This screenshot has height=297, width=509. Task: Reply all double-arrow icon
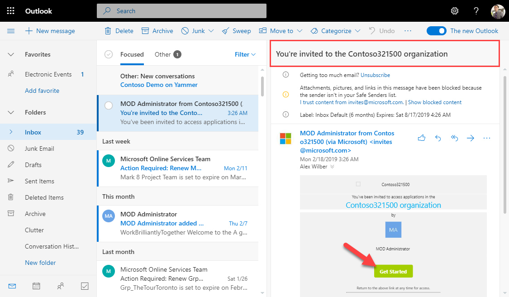[454, 138]
